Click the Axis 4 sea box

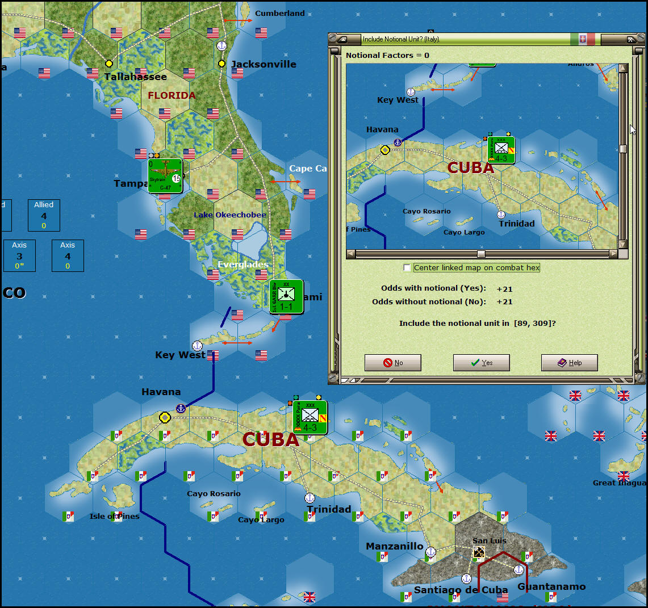[68, 255]
